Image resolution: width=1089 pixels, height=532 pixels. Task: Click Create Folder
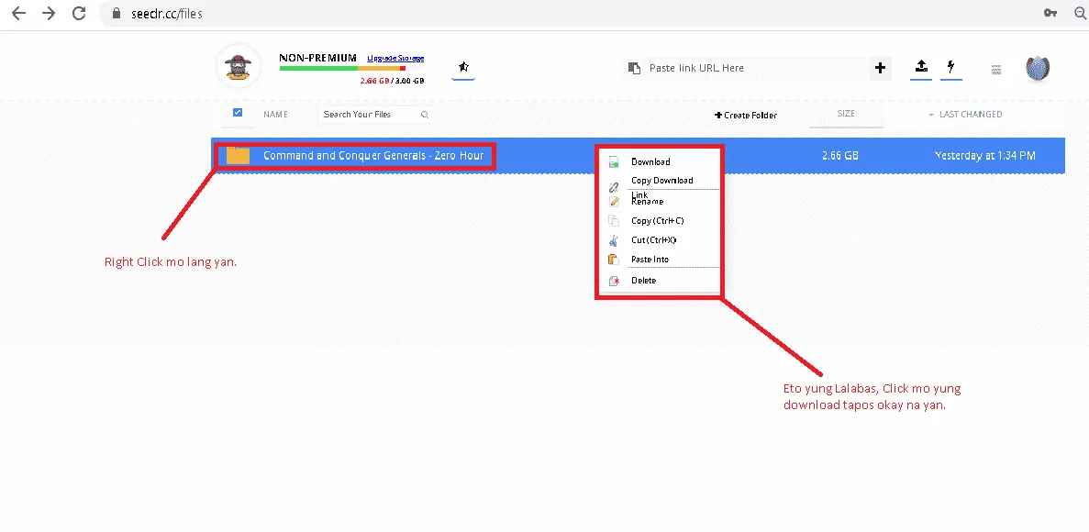click(746, 116)
